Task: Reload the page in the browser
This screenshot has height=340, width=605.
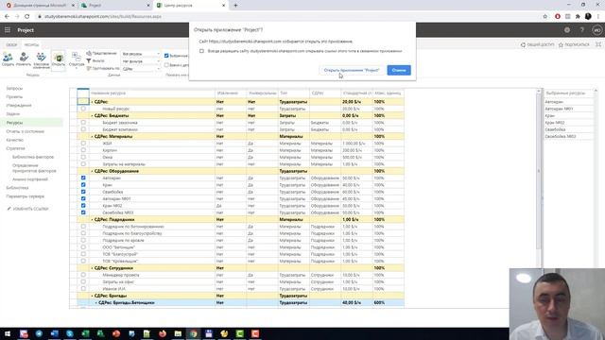Action: [x=27, y=17]
